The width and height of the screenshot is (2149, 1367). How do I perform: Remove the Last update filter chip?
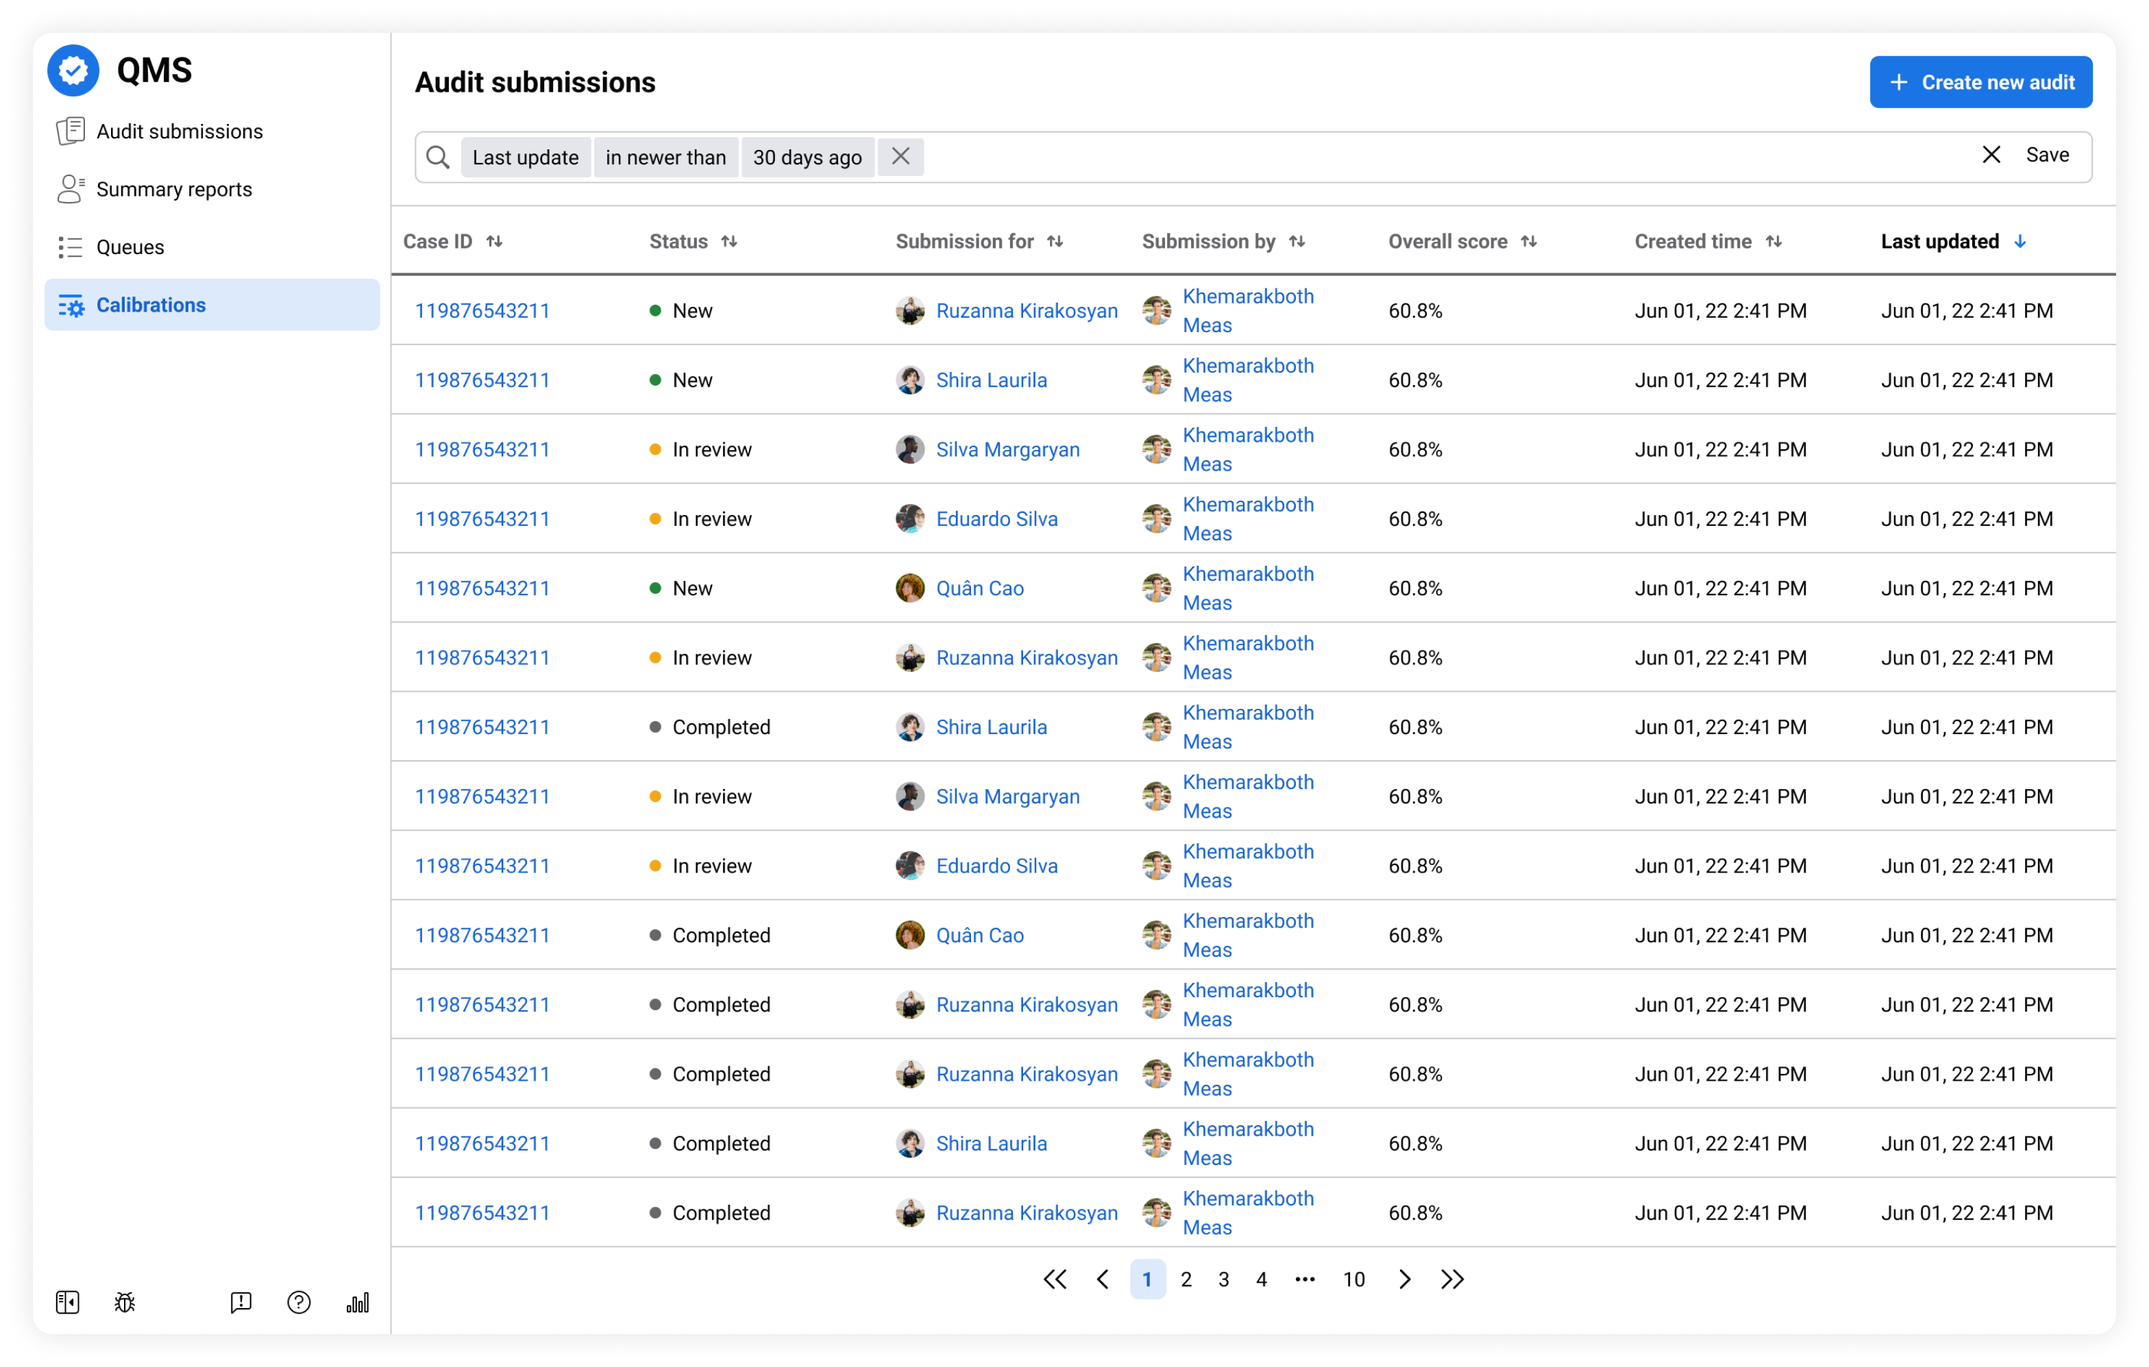click(900, 157)
